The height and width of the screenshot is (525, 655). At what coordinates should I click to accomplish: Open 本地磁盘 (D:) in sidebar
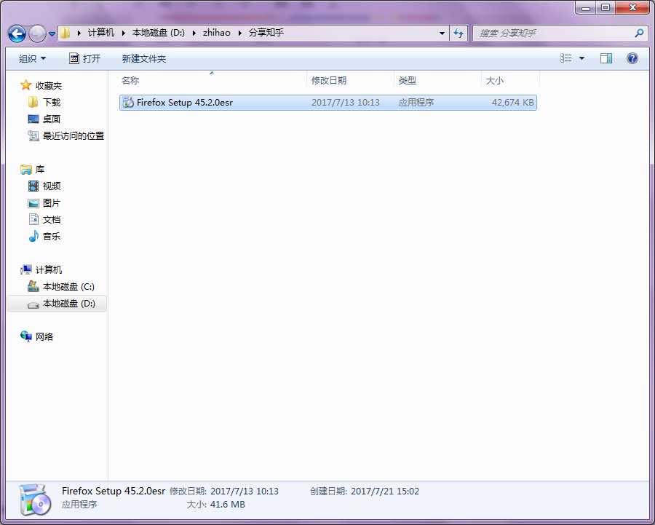(x=68, y=304)
